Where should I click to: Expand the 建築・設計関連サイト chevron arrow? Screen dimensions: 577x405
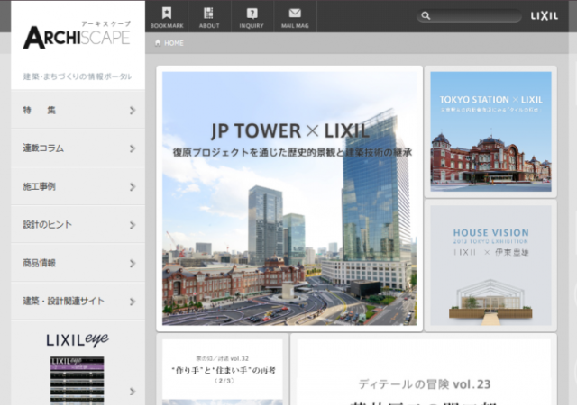pos(133,301)
